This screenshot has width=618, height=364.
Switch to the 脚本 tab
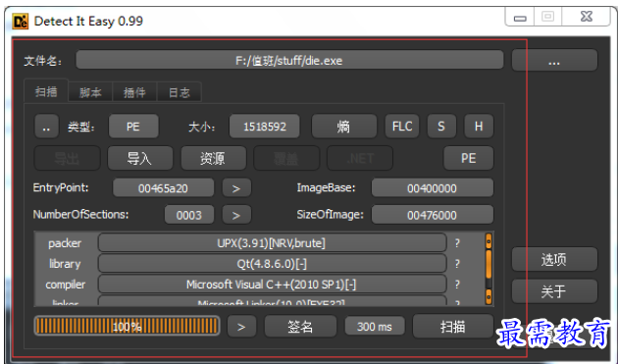[x=90, y=92]
